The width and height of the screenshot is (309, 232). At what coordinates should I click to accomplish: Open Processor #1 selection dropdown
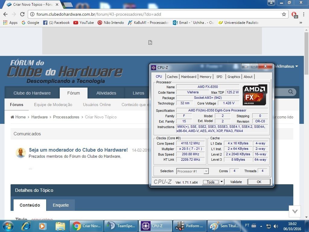[193, 171]
